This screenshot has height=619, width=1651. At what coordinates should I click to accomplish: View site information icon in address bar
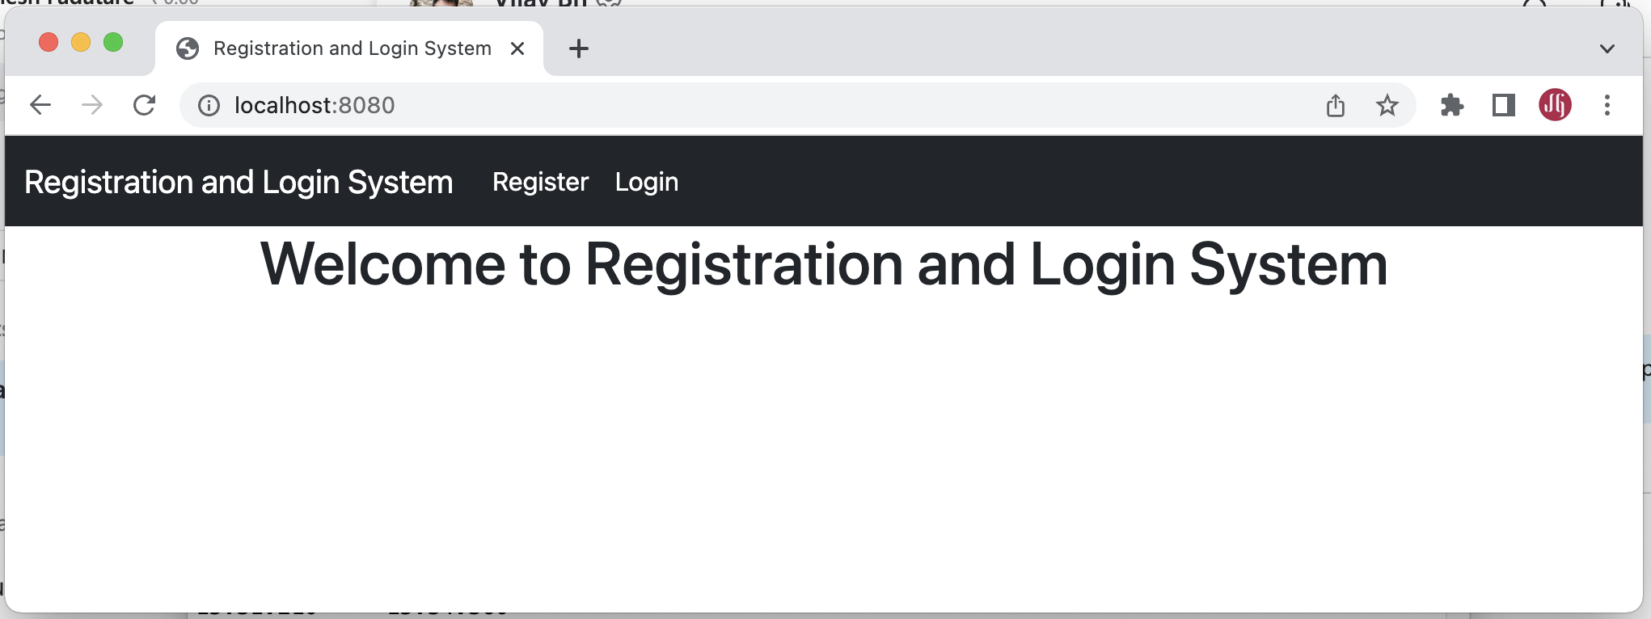[x=209, y=106]
